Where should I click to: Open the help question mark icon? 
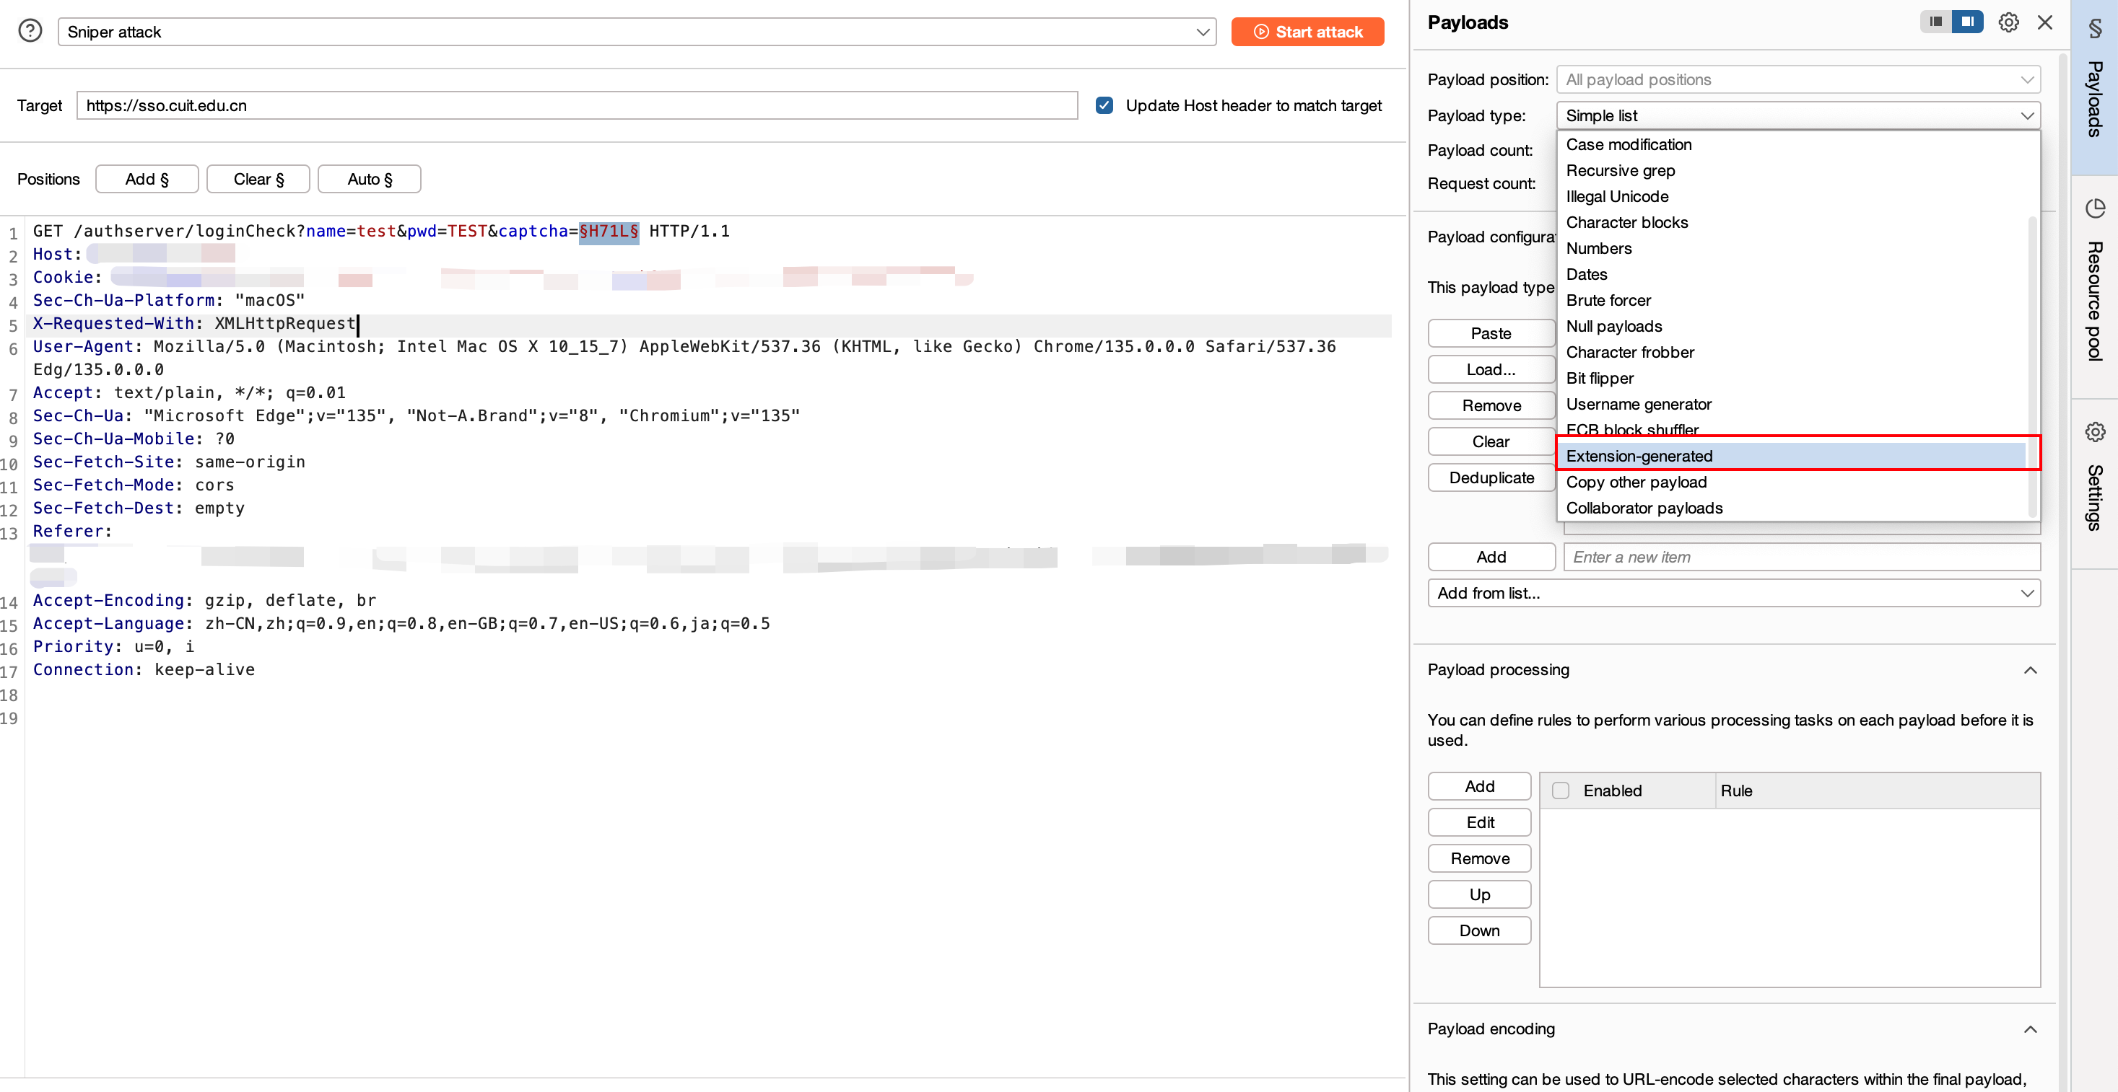tap(30, 31)
